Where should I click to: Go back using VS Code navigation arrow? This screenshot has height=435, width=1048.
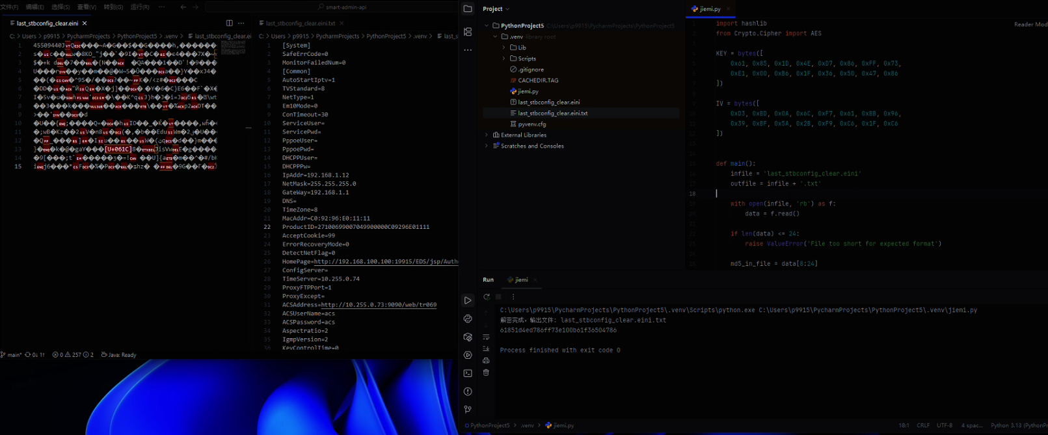point(183,7)
